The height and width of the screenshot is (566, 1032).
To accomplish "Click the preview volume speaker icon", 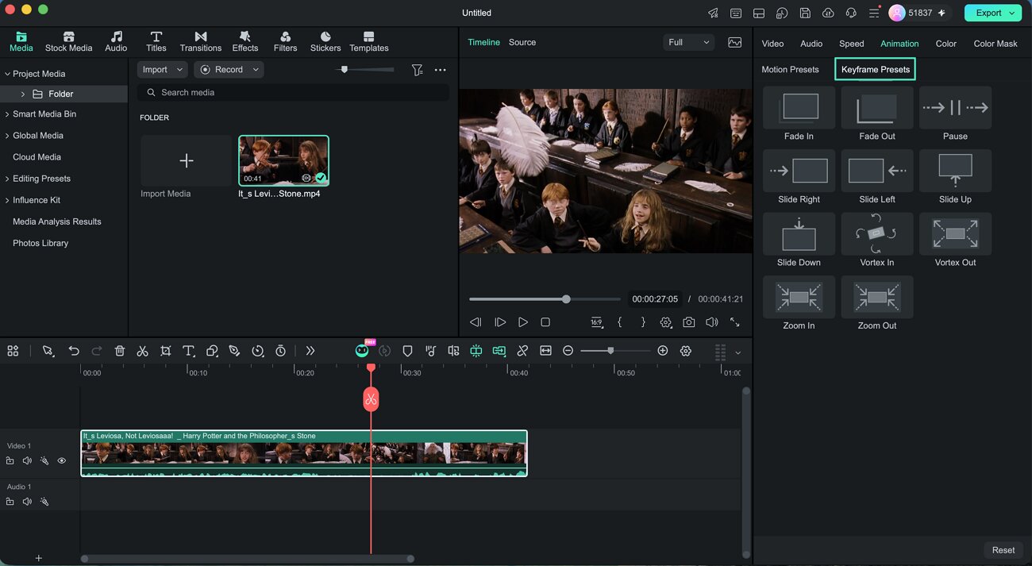I will (712, 322).
